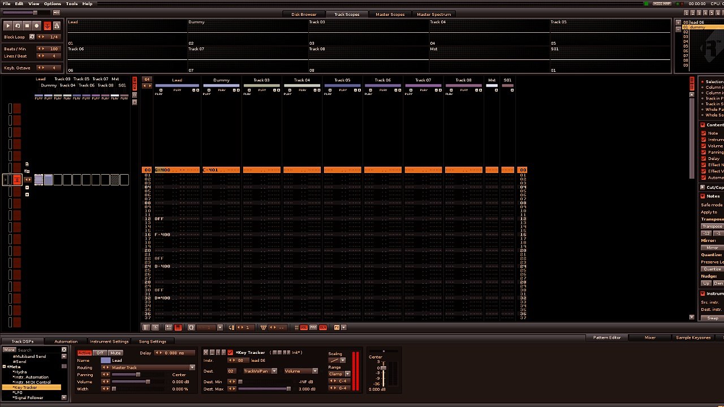Stop playback with the Stop button

pos(27,26)
